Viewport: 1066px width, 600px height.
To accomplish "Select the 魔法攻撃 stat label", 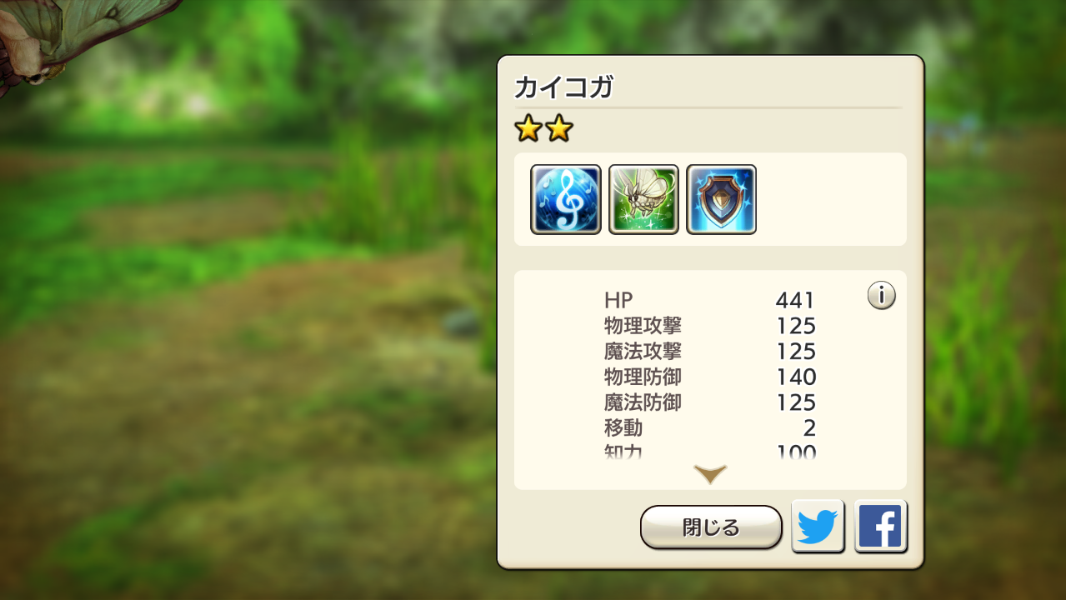I will (643, 351).
